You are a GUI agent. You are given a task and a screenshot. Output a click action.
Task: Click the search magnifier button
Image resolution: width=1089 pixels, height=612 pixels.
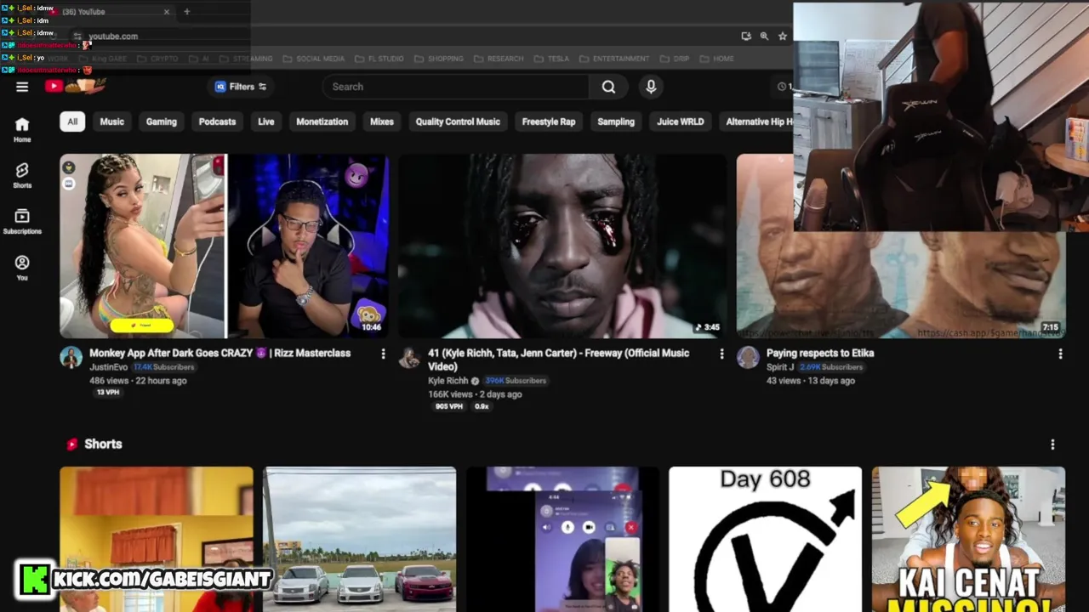(608, 87)
